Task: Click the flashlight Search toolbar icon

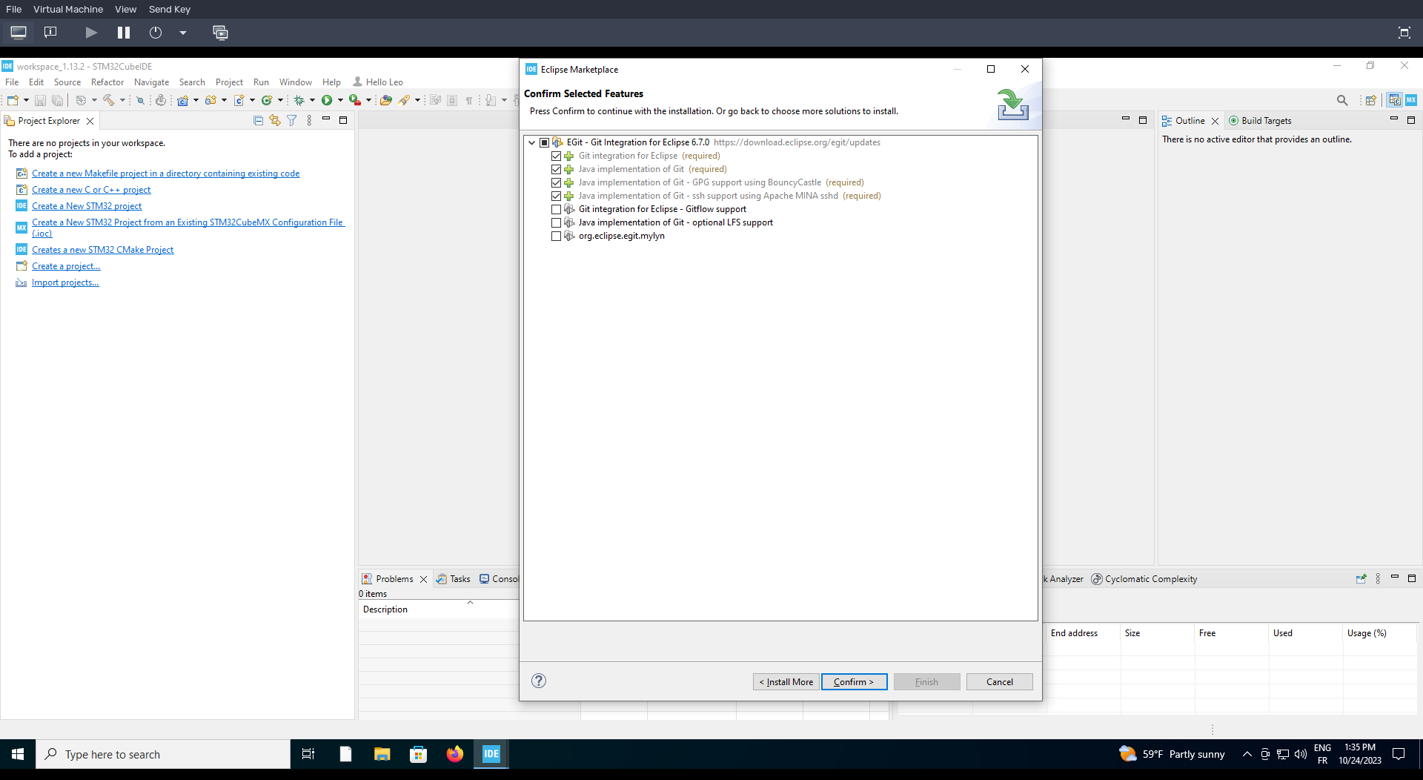Action: click(404, 100)
